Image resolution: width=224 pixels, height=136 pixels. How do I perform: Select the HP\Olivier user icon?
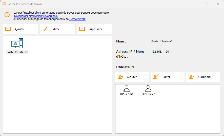[148, 88]
